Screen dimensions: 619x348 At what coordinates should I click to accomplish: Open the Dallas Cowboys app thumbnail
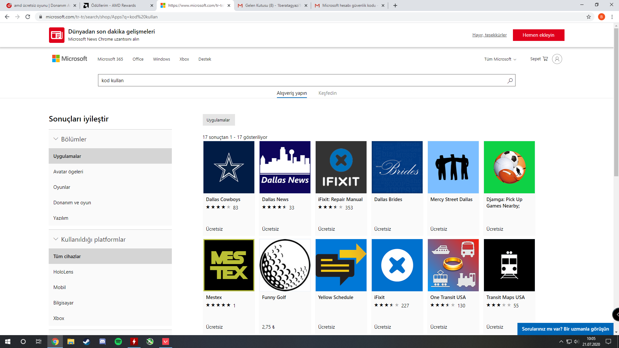click(x=229, y=167)
